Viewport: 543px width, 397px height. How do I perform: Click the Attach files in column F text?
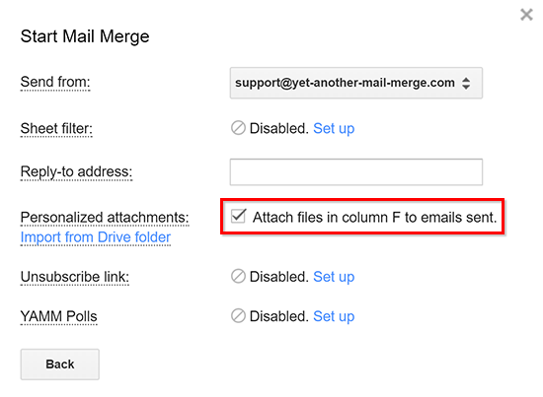click(x=375, y=218)
